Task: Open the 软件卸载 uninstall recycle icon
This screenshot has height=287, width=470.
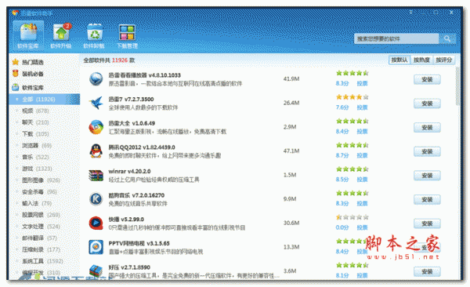Action: tap(94, 35)
